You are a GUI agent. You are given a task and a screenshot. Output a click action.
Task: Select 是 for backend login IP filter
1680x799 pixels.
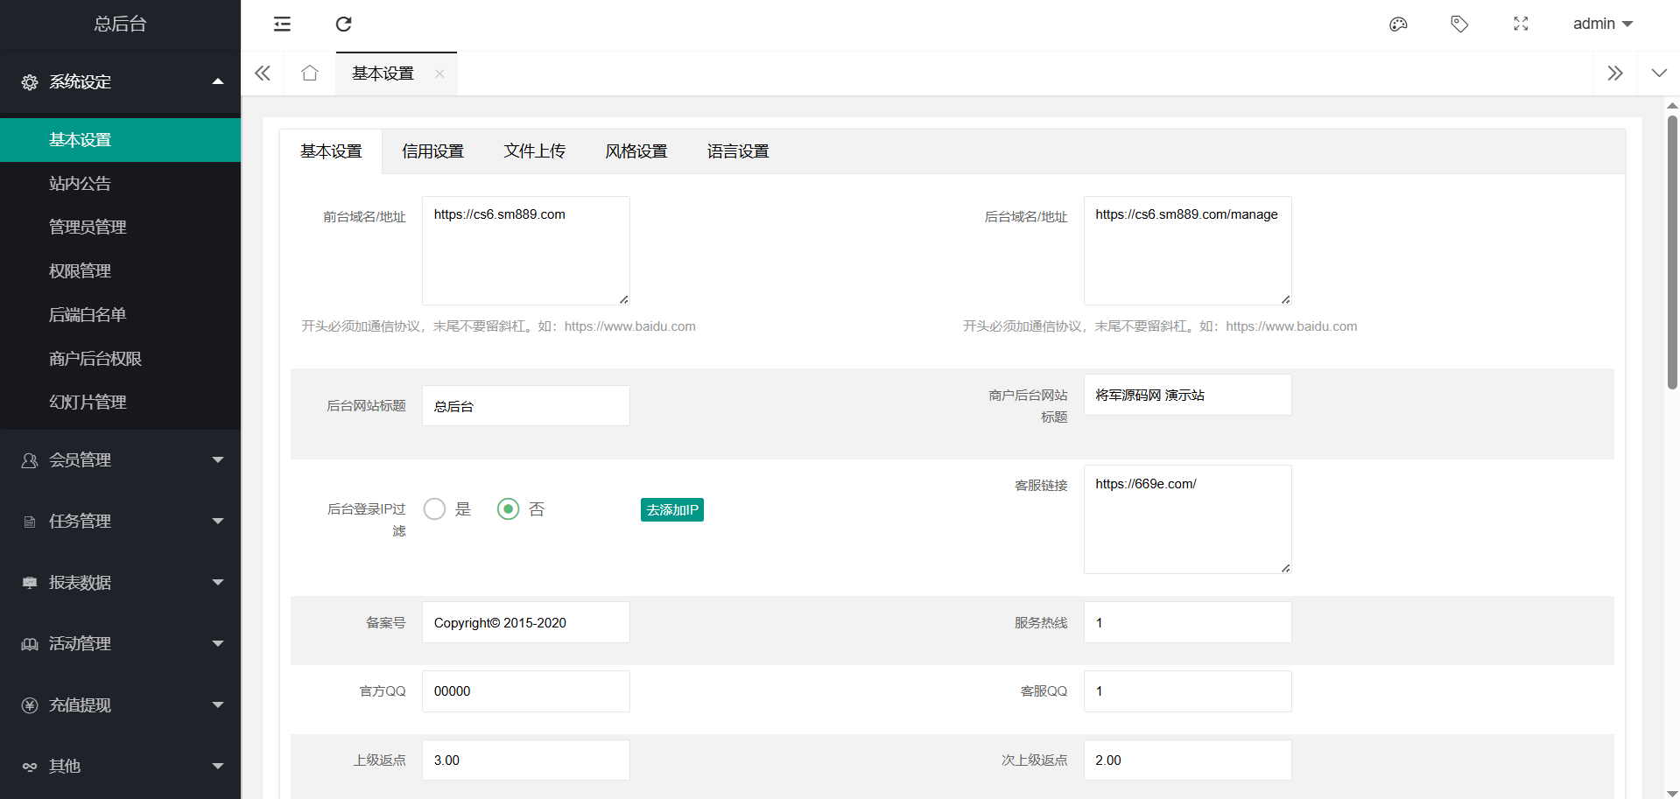tap(435, 509)
